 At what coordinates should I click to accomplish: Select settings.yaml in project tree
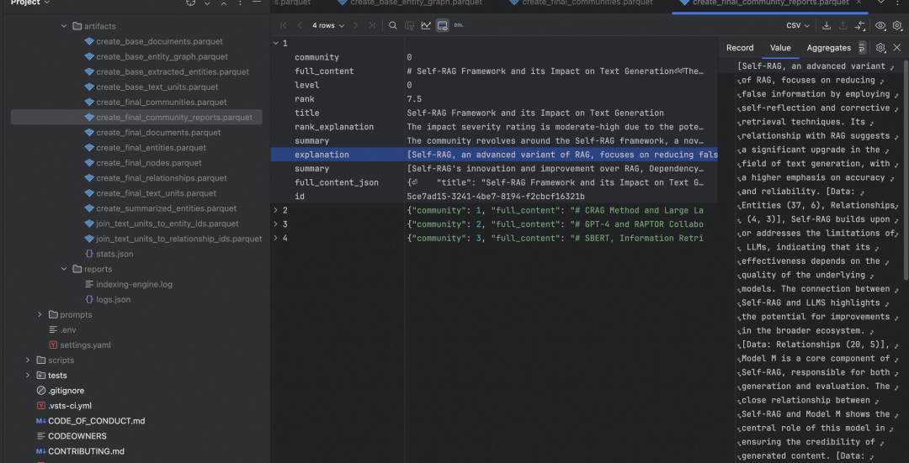[85, 345]
